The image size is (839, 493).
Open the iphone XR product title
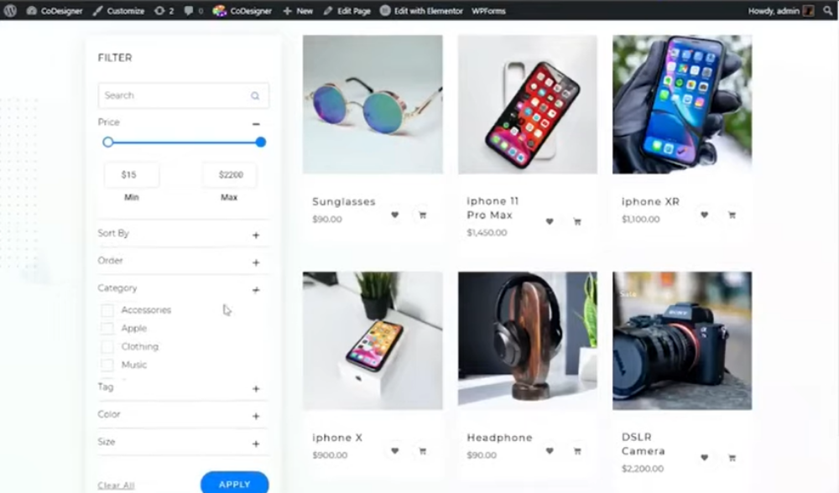tap(651, 201)
